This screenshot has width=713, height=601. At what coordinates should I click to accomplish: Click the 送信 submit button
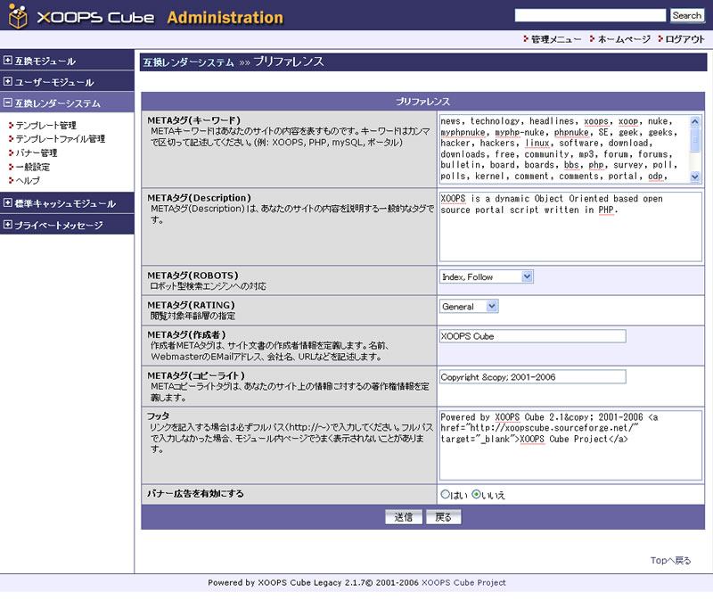tap(404, 517)
